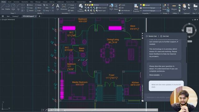Open the Parametric ribbon tab
This screenshot has height=112, width=199.
pyautogui.click(x=25, y=2)
